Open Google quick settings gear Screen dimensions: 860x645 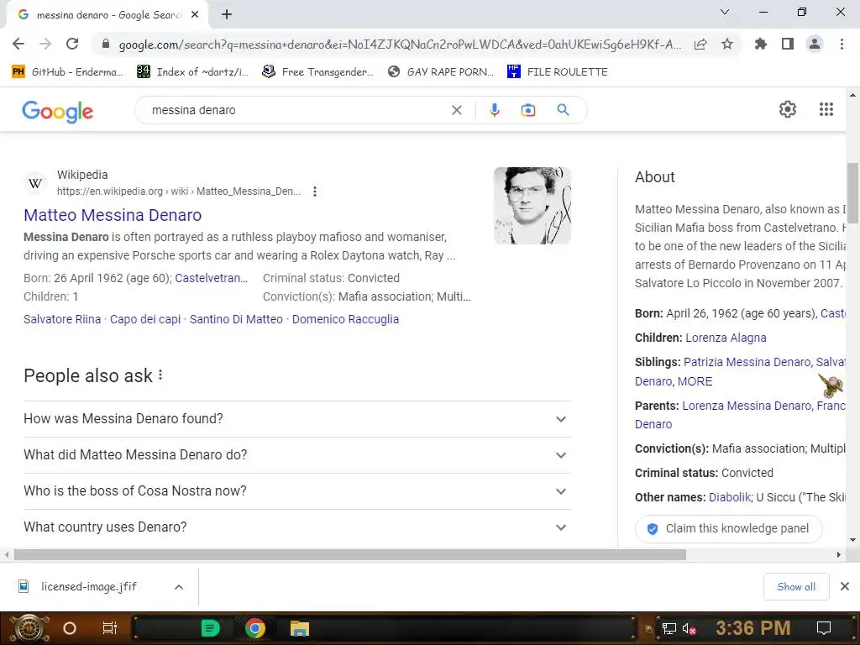(x=788, y=109)
